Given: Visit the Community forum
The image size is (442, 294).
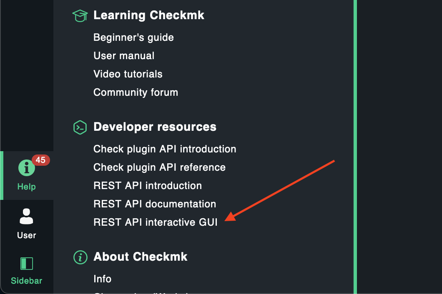Looking at the screenshot, I should click(136, 92).
